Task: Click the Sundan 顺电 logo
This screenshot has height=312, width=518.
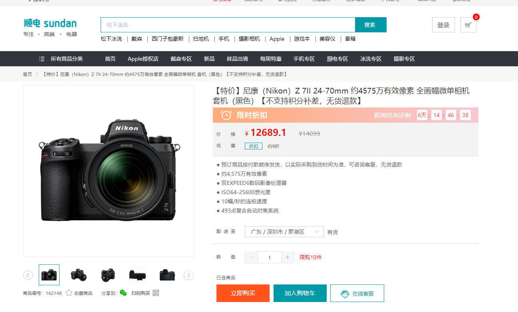Action: click(50, 28)
